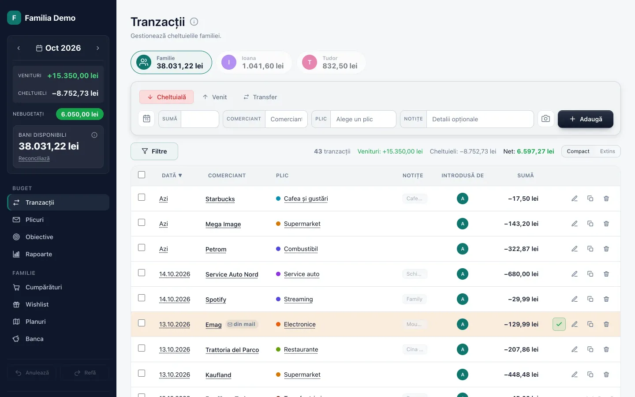
Task: Edit the Service Auto Nord transaction
Action: point(575,274)
